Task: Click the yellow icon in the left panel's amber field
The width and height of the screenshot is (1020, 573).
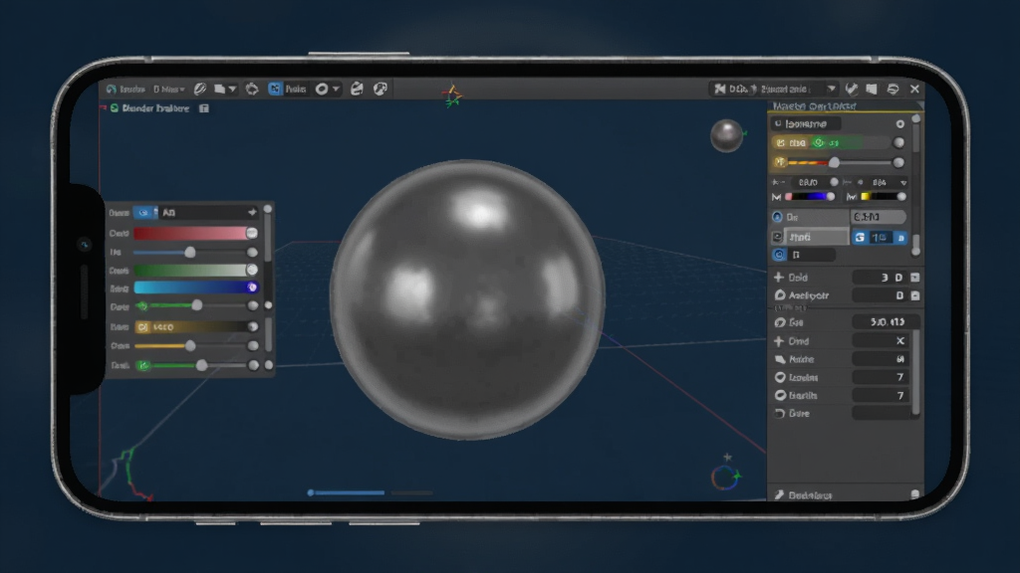Action: [143, 326]
